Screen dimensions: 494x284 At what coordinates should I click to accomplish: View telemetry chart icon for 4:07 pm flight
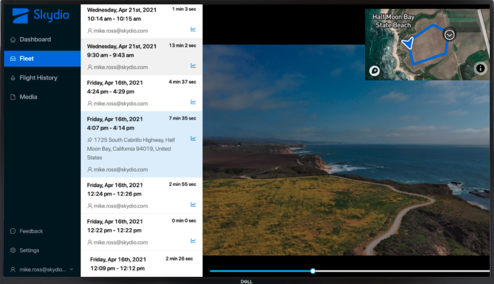click(x=193, y=138)
